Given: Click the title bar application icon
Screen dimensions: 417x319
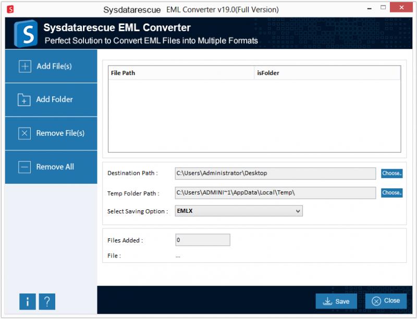Looking at the screenshot, I should pos(9,9).
